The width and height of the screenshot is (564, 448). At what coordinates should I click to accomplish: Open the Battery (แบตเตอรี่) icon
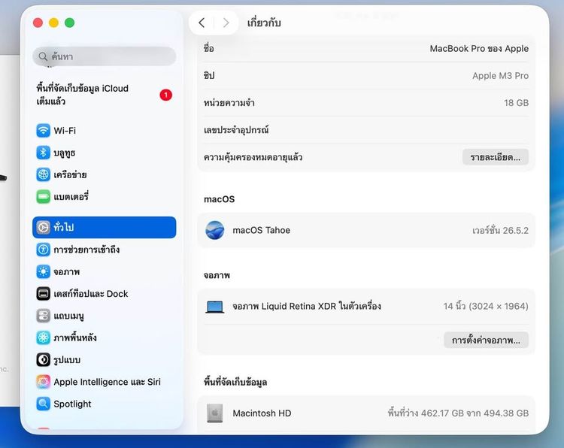tap(43, 197)
